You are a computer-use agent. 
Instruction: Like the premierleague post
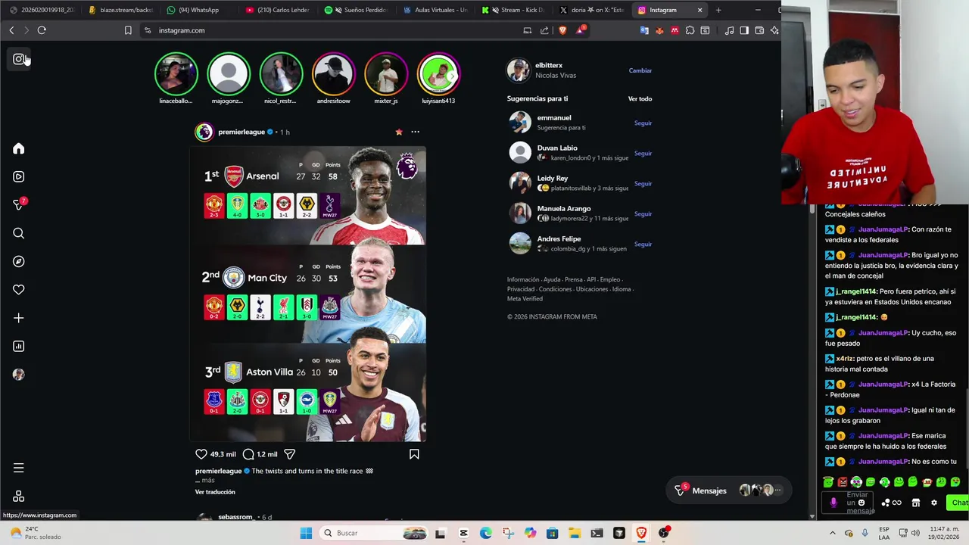pyautogui.click(x=201, y=454)
